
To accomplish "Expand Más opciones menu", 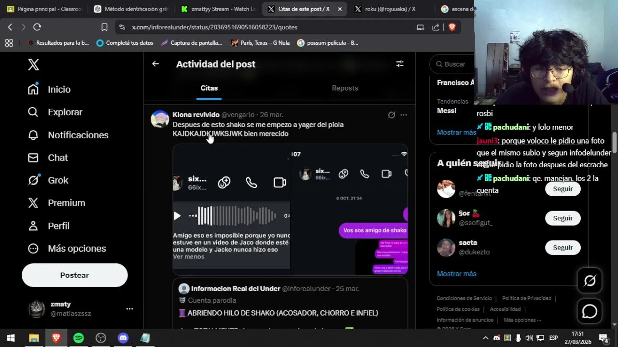I will (67, 249).
